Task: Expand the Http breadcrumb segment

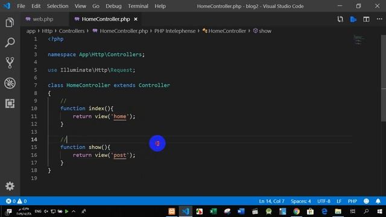Action: click(x=47, y=31)
